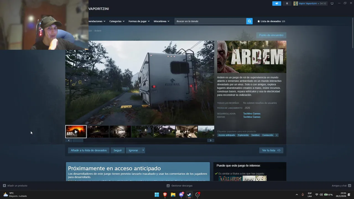This screenshot has width=354, height=199.
Task: Open the VAPORITZINI profile tab
Action: 99,9
